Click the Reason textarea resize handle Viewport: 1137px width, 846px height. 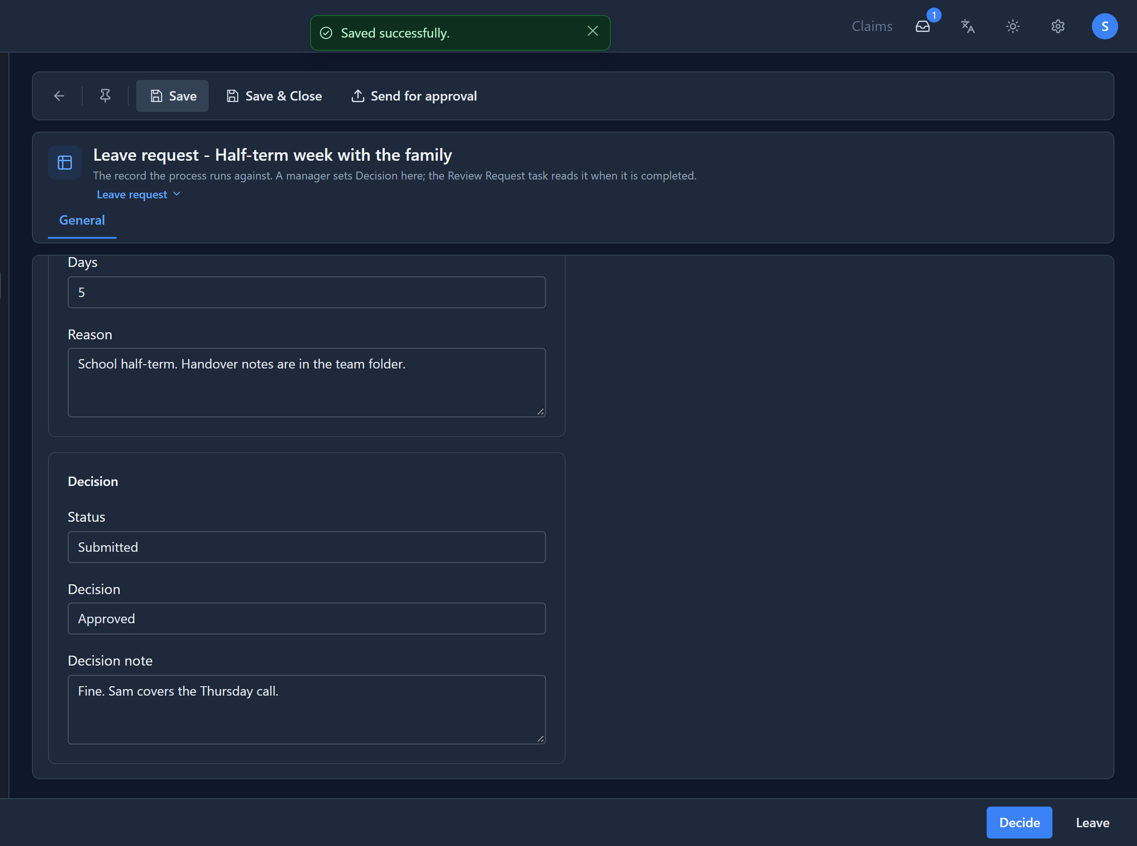coord(540,412)
